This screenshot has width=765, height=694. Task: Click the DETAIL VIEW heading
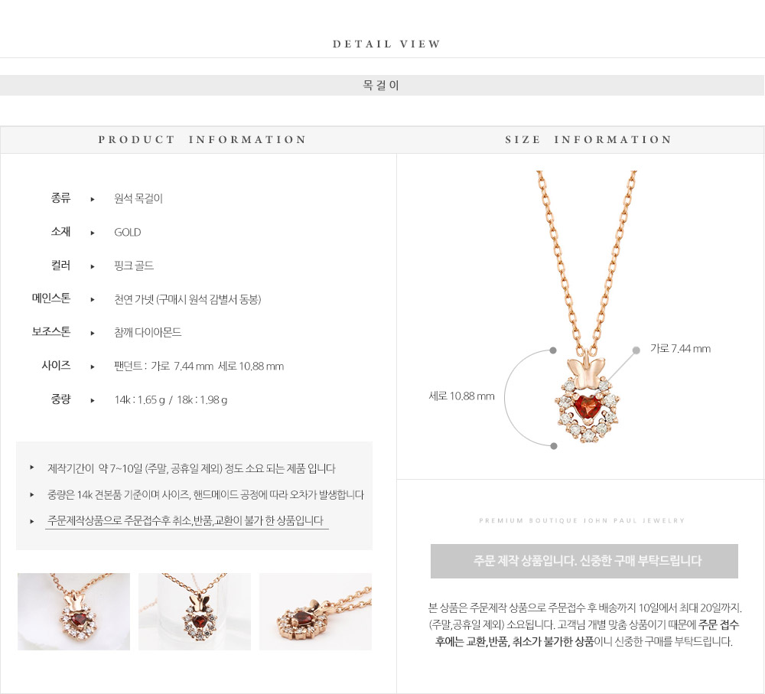coord(386,44)
